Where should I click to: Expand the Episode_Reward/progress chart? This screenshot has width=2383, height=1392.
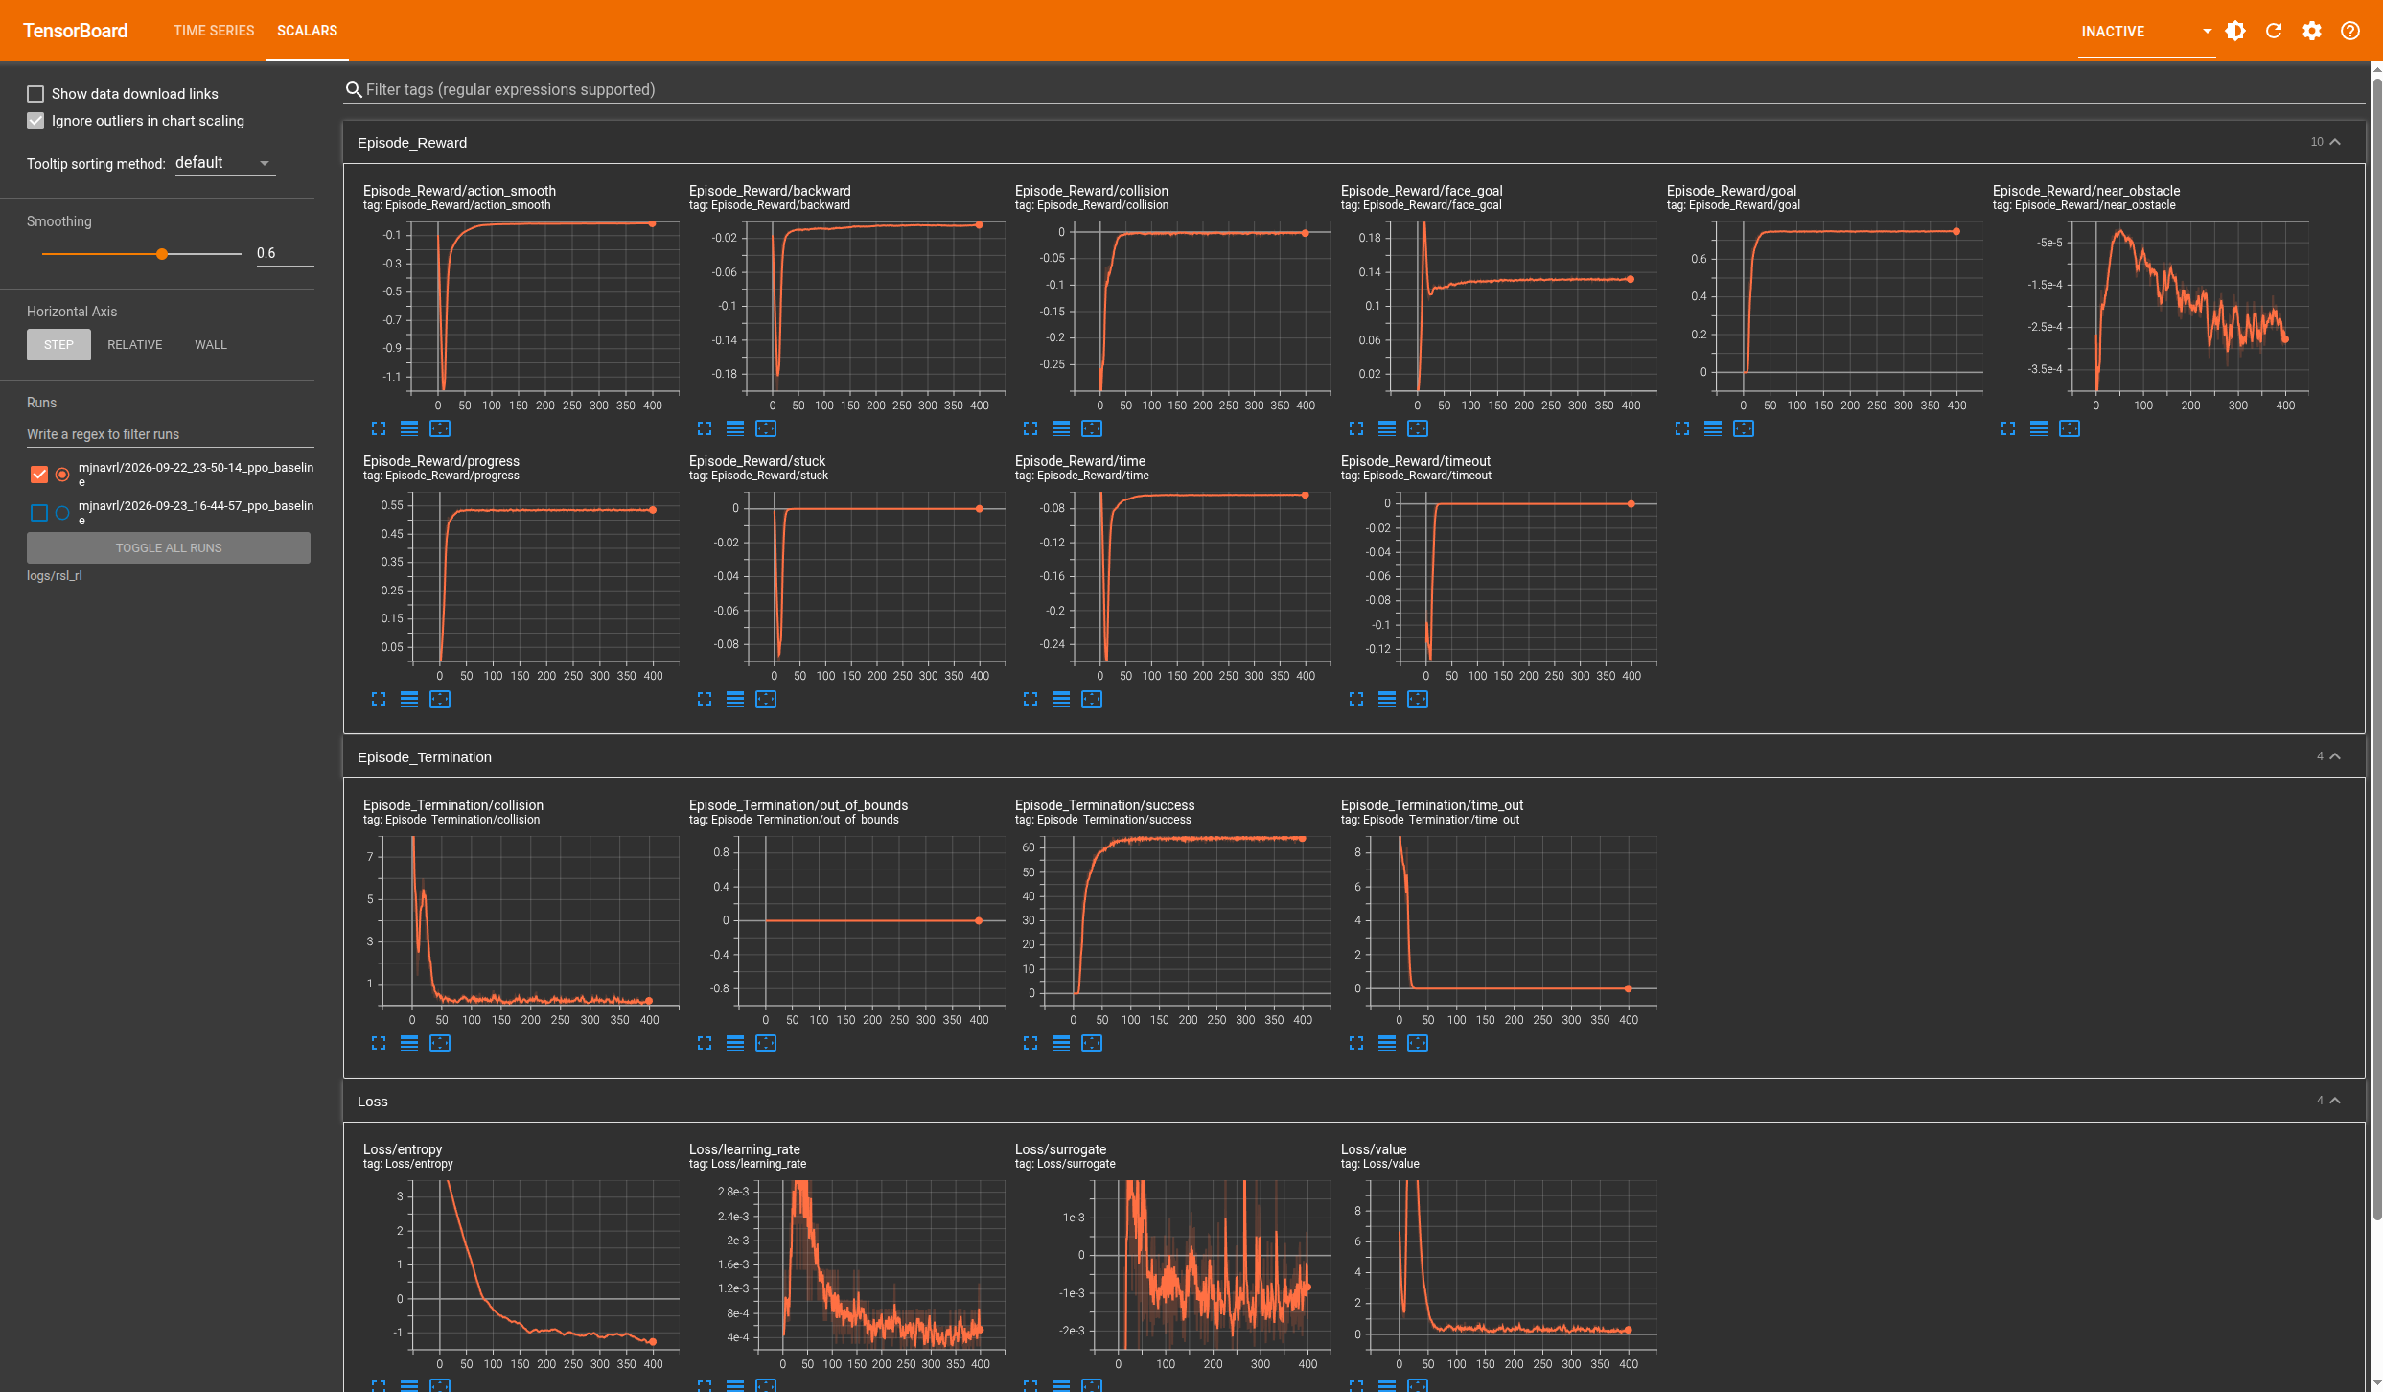point(379,699)
